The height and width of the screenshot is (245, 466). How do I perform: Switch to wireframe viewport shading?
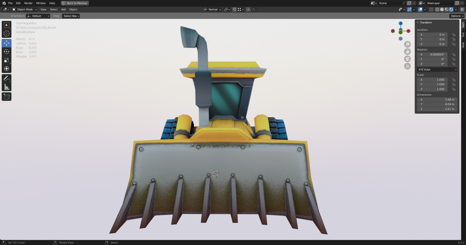pos(437,10)
